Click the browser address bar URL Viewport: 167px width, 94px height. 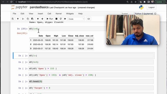[53, 2]
